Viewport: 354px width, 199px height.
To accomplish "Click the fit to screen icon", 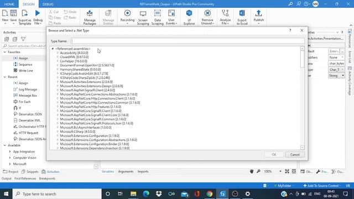I will [287, 171].
